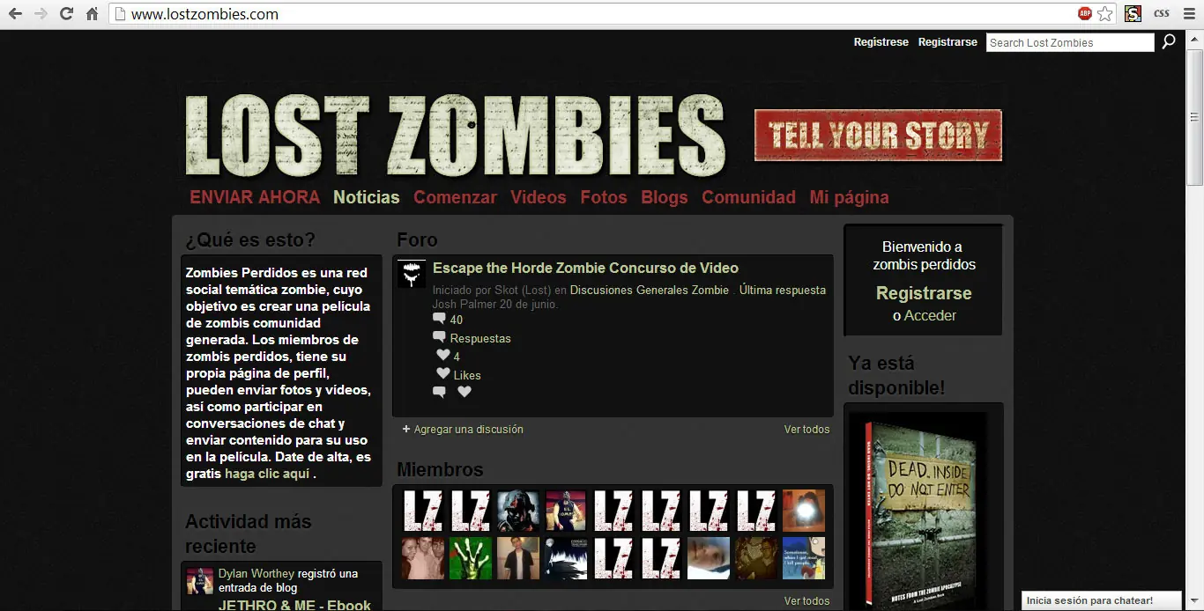Open the browser home page icon
Screen dimensions: 1204x611
click(92, 14)
